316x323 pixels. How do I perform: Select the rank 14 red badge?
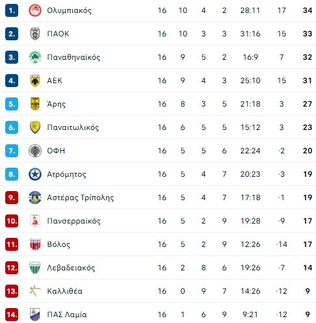(x=12, y=315)
